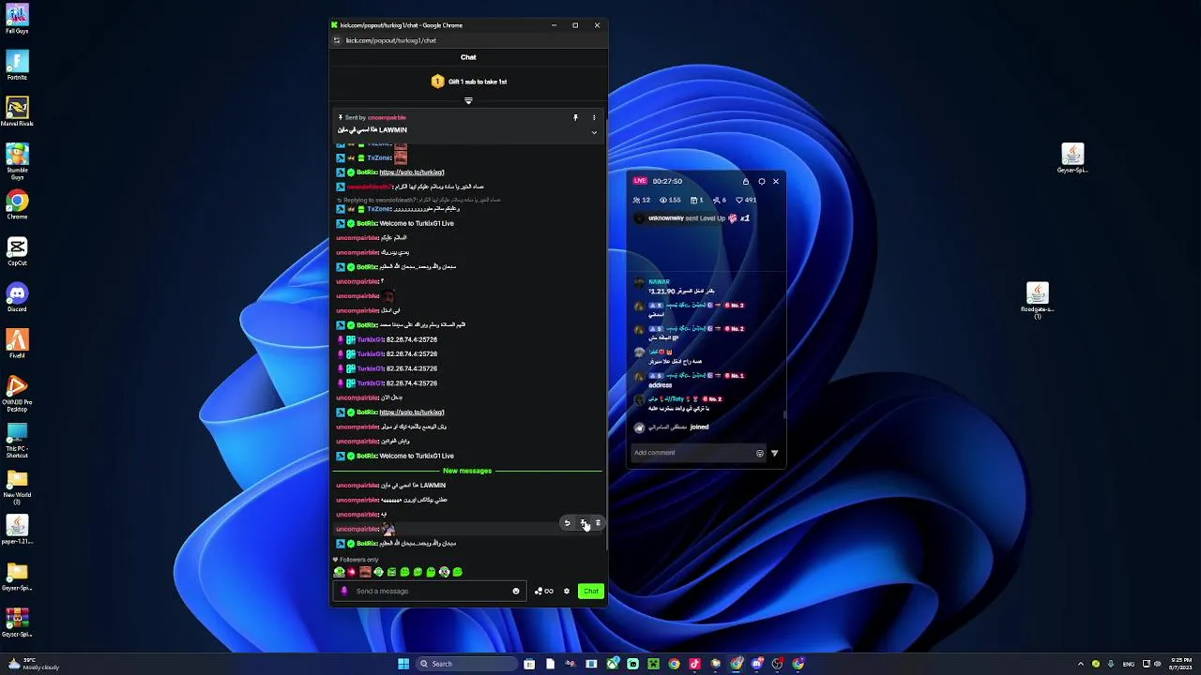1201x675 pixels.
Task: Select floodgate-spigot jar on desktop
Action: point(1037,300)
